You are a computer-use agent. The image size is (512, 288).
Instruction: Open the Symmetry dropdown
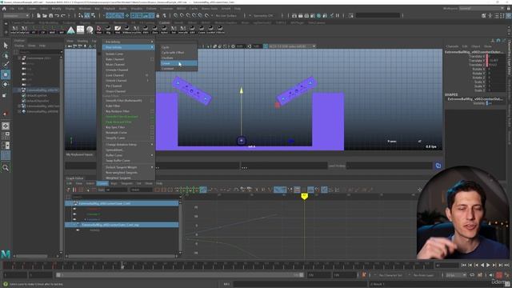(x=263, y=15)
